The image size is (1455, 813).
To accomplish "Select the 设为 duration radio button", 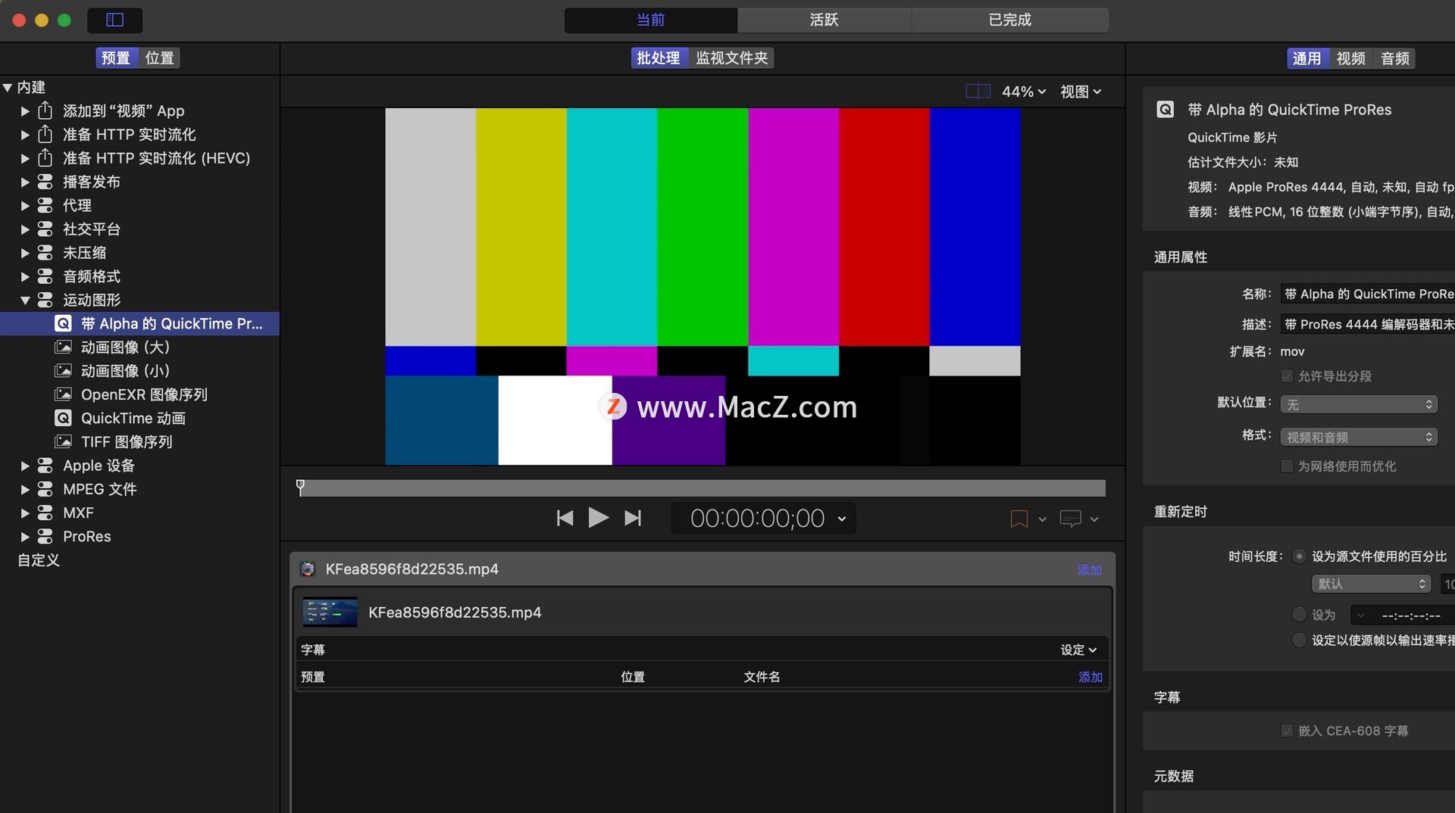I will click(1299, 615).
